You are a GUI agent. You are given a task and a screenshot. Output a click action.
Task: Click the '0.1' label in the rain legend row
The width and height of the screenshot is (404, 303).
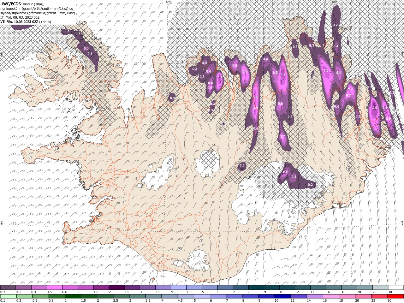coord(3,301)
